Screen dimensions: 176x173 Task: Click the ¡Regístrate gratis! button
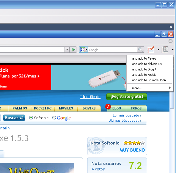coord(127,97)
